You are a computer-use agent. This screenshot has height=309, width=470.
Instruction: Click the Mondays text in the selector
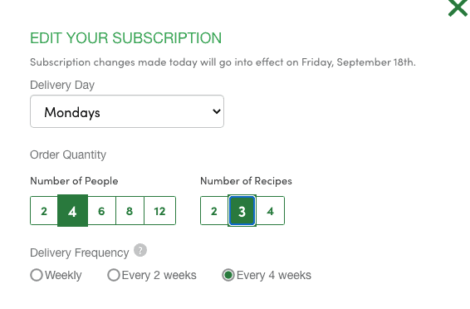tap(72, 113)
